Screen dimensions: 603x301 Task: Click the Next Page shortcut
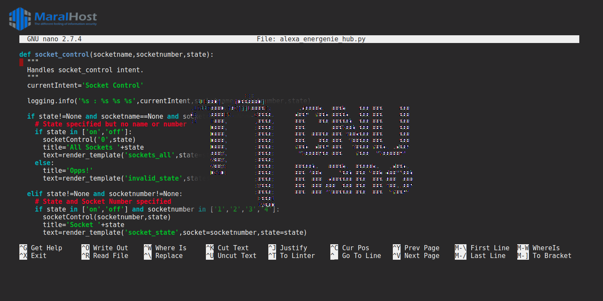click(416, 256)
